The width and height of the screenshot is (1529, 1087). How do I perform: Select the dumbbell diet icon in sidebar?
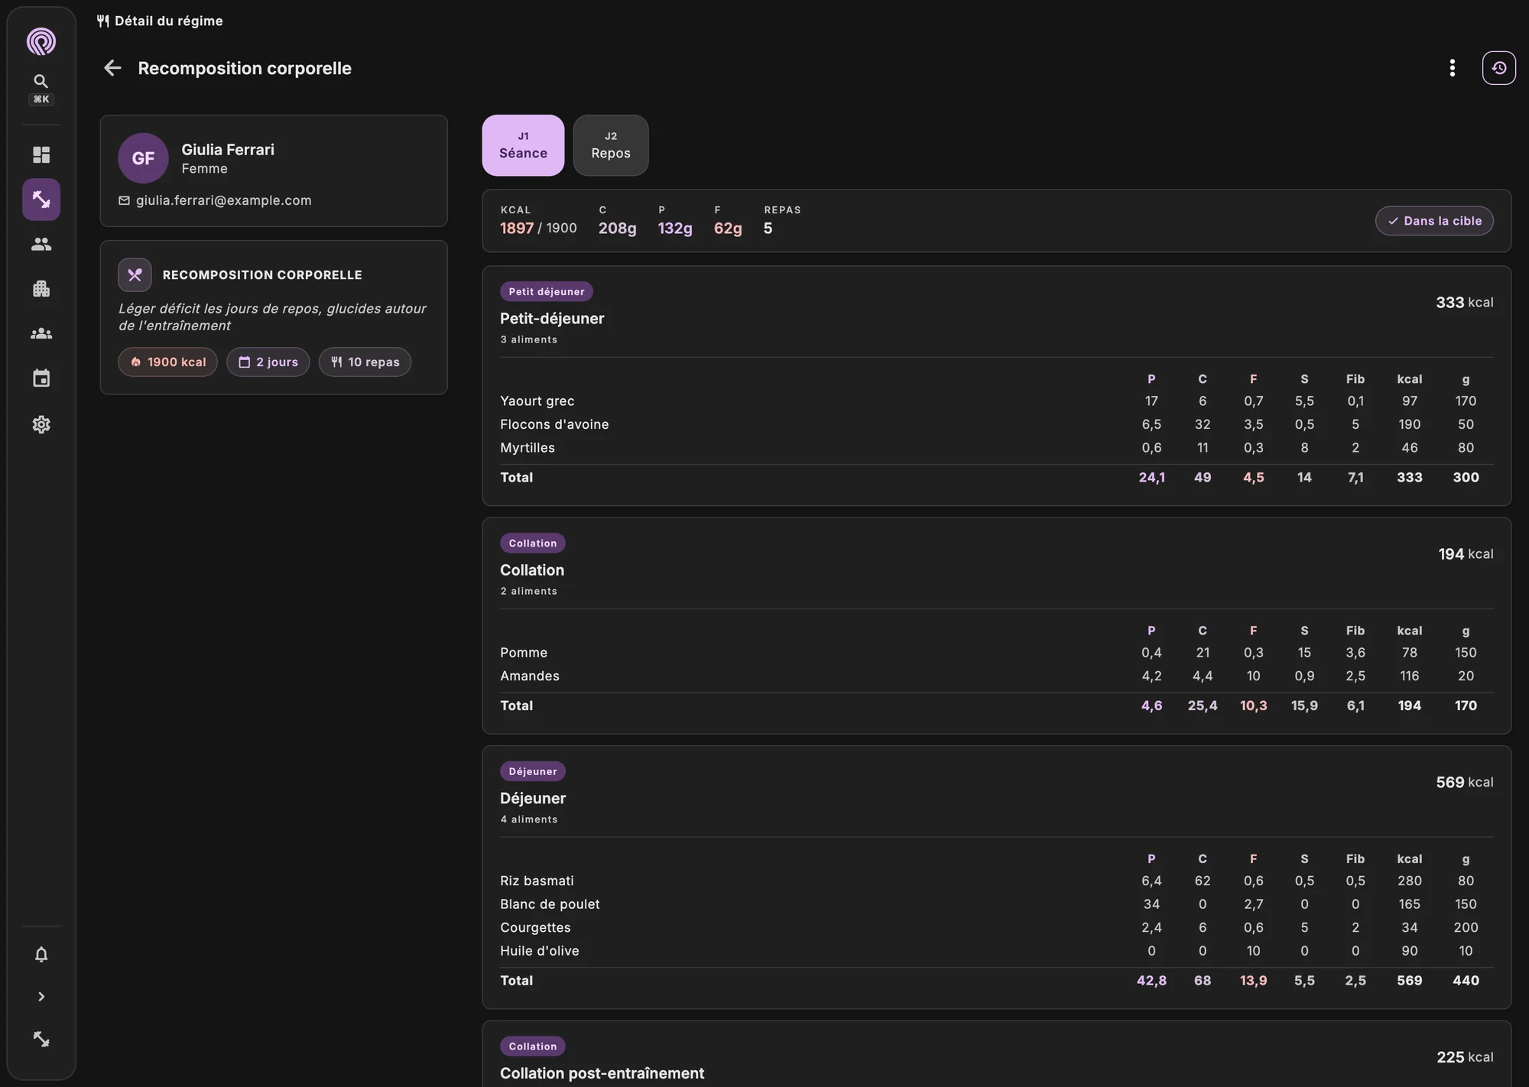pyautogui.click(x=41, y=200)
